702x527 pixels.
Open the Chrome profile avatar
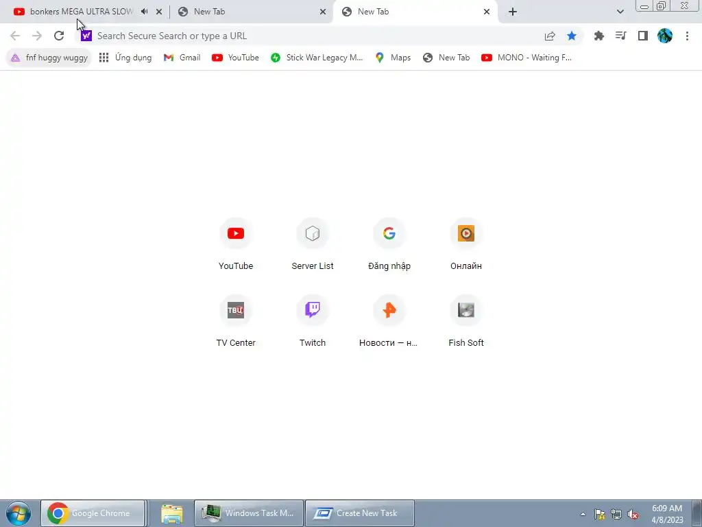665,36
